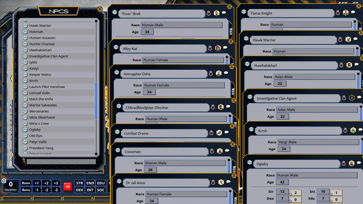
Task: Select the Hawk Warrior token icon
Action: click(348, 40)
